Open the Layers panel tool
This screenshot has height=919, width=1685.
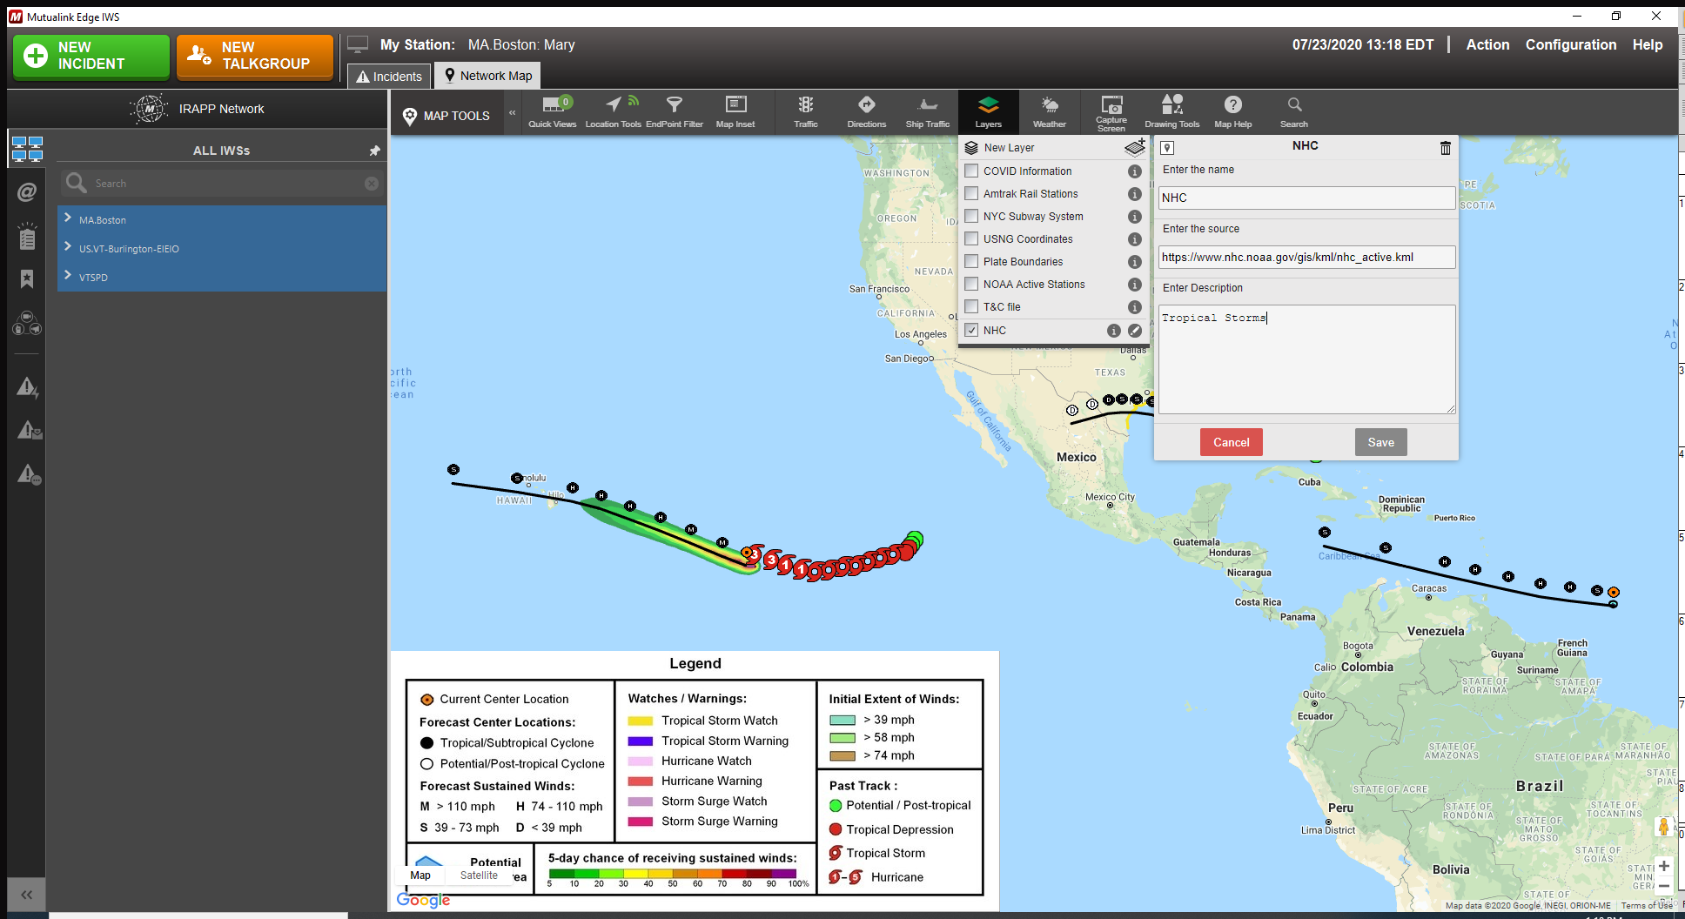(988, 113)
